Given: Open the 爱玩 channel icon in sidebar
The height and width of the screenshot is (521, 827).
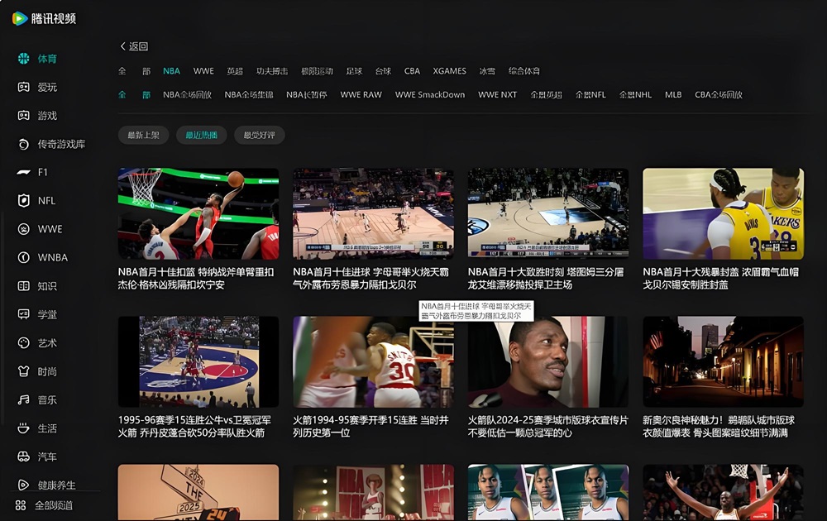Looking at the screenshot, I should [x=24, y=87].
